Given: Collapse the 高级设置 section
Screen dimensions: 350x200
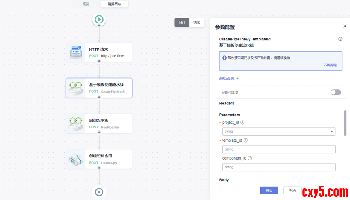Looking at the screenshot, I should pos(229,79).
